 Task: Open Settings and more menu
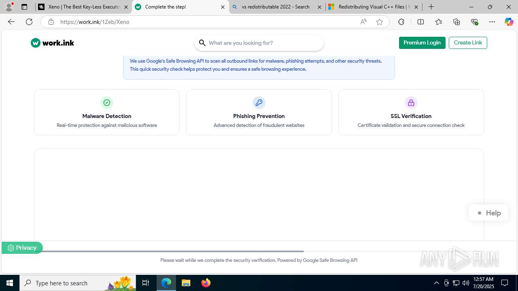pyautogui.click(x=492, y=22)
